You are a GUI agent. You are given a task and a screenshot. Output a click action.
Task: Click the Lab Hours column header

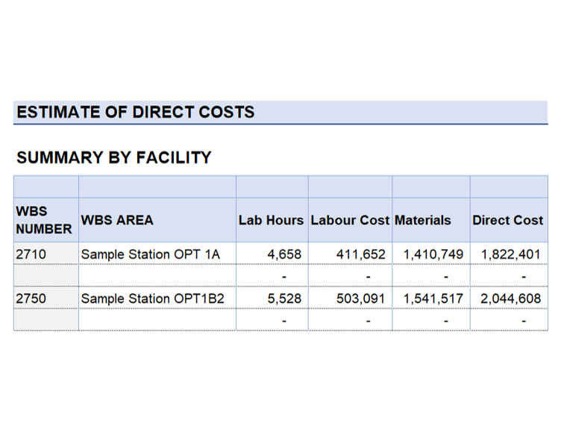coord(271,220)
